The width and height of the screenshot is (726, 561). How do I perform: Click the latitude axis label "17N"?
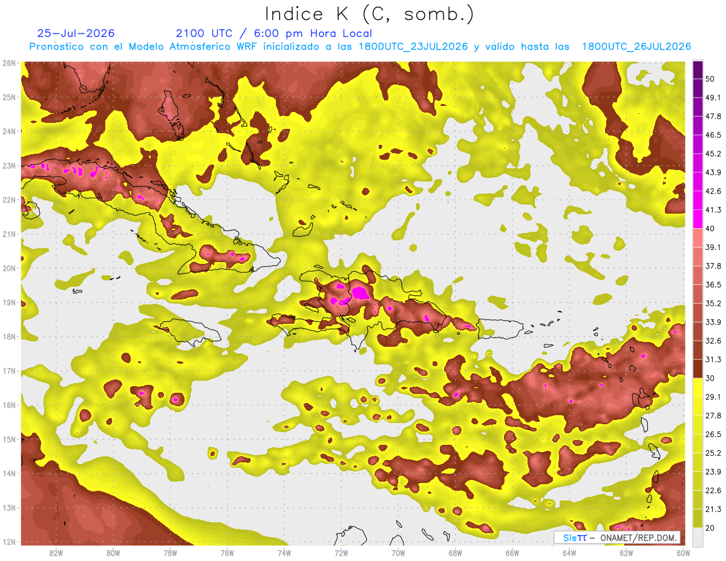(9, 370)
